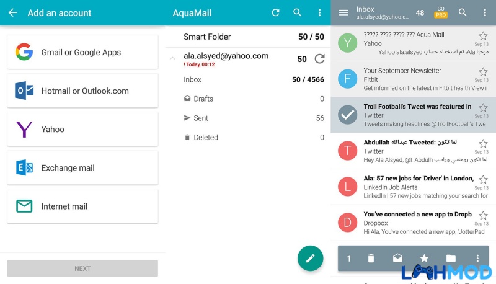Tap Inbox title with account address
The image size is (496, 284).
tap(383, 12)
